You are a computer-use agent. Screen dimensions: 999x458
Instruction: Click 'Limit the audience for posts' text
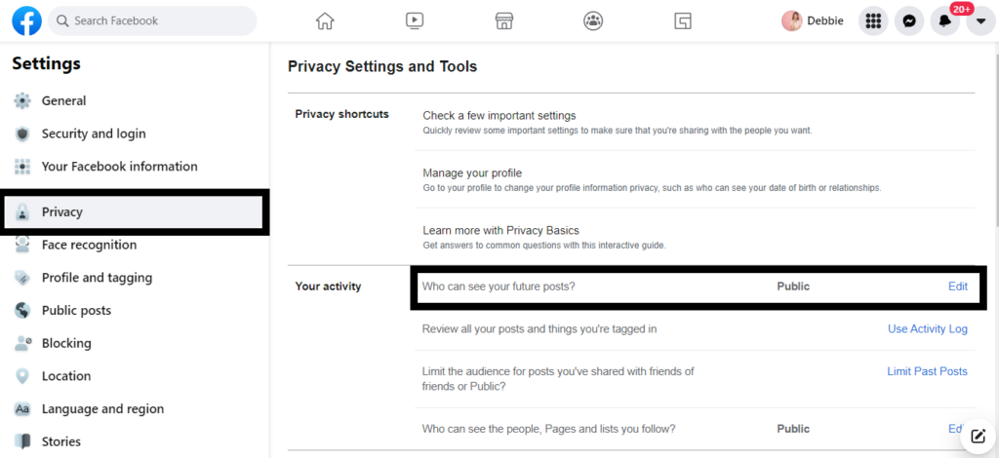coord(558,378)
